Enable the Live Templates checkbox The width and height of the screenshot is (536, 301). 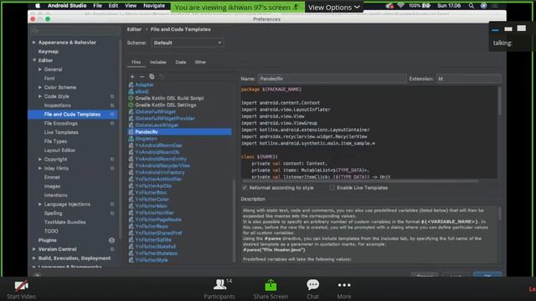332,187
